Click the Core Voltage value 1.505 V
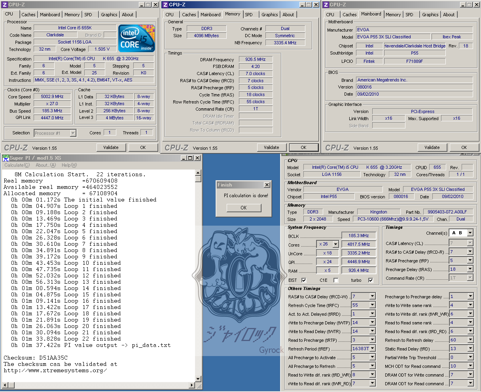The width and height of the screenshot is (481, 392). tap(102, 49)
